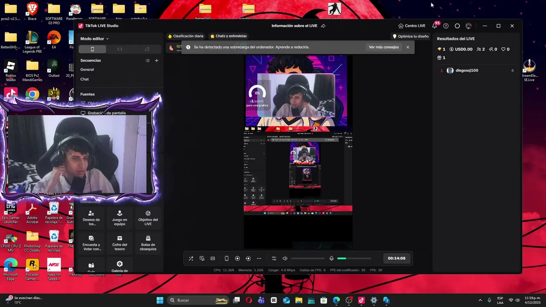Click Optimiza tu diseño
The height and width of the screenshot is (307, 546).
point(410,36)
